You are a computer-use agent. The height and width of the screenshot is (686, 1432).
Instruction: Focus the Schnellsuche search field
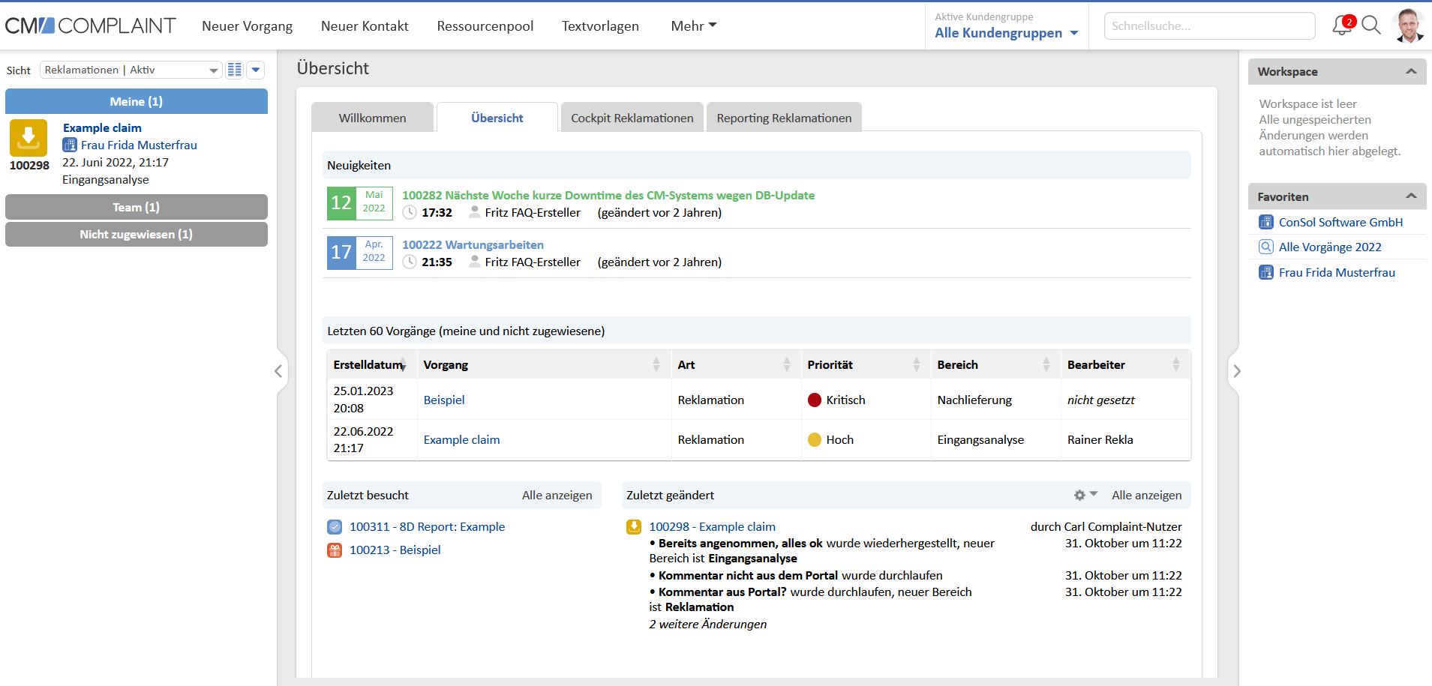pos(1209,25)
